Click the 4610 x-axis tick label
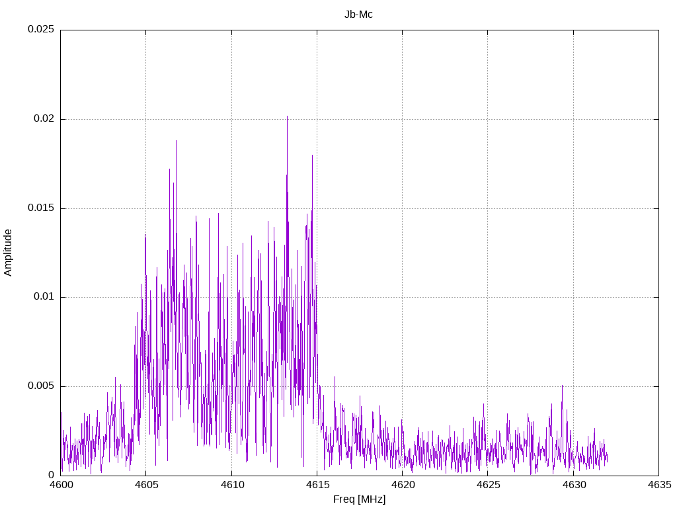Viewport: 677px width, 508px height. [x=231, y=485]
